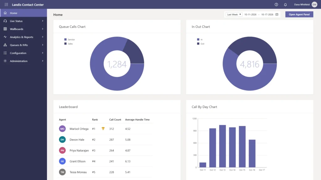
Task: Click the Dana Whitfield user name
Action: click(302, 4)
